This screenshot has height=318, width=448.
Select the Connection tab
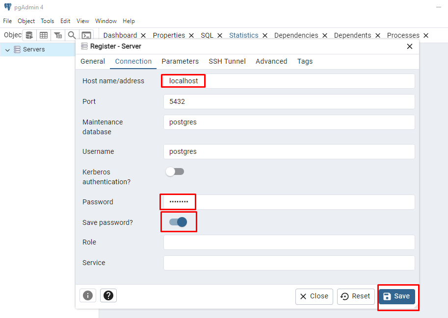(x=133, y=61)
